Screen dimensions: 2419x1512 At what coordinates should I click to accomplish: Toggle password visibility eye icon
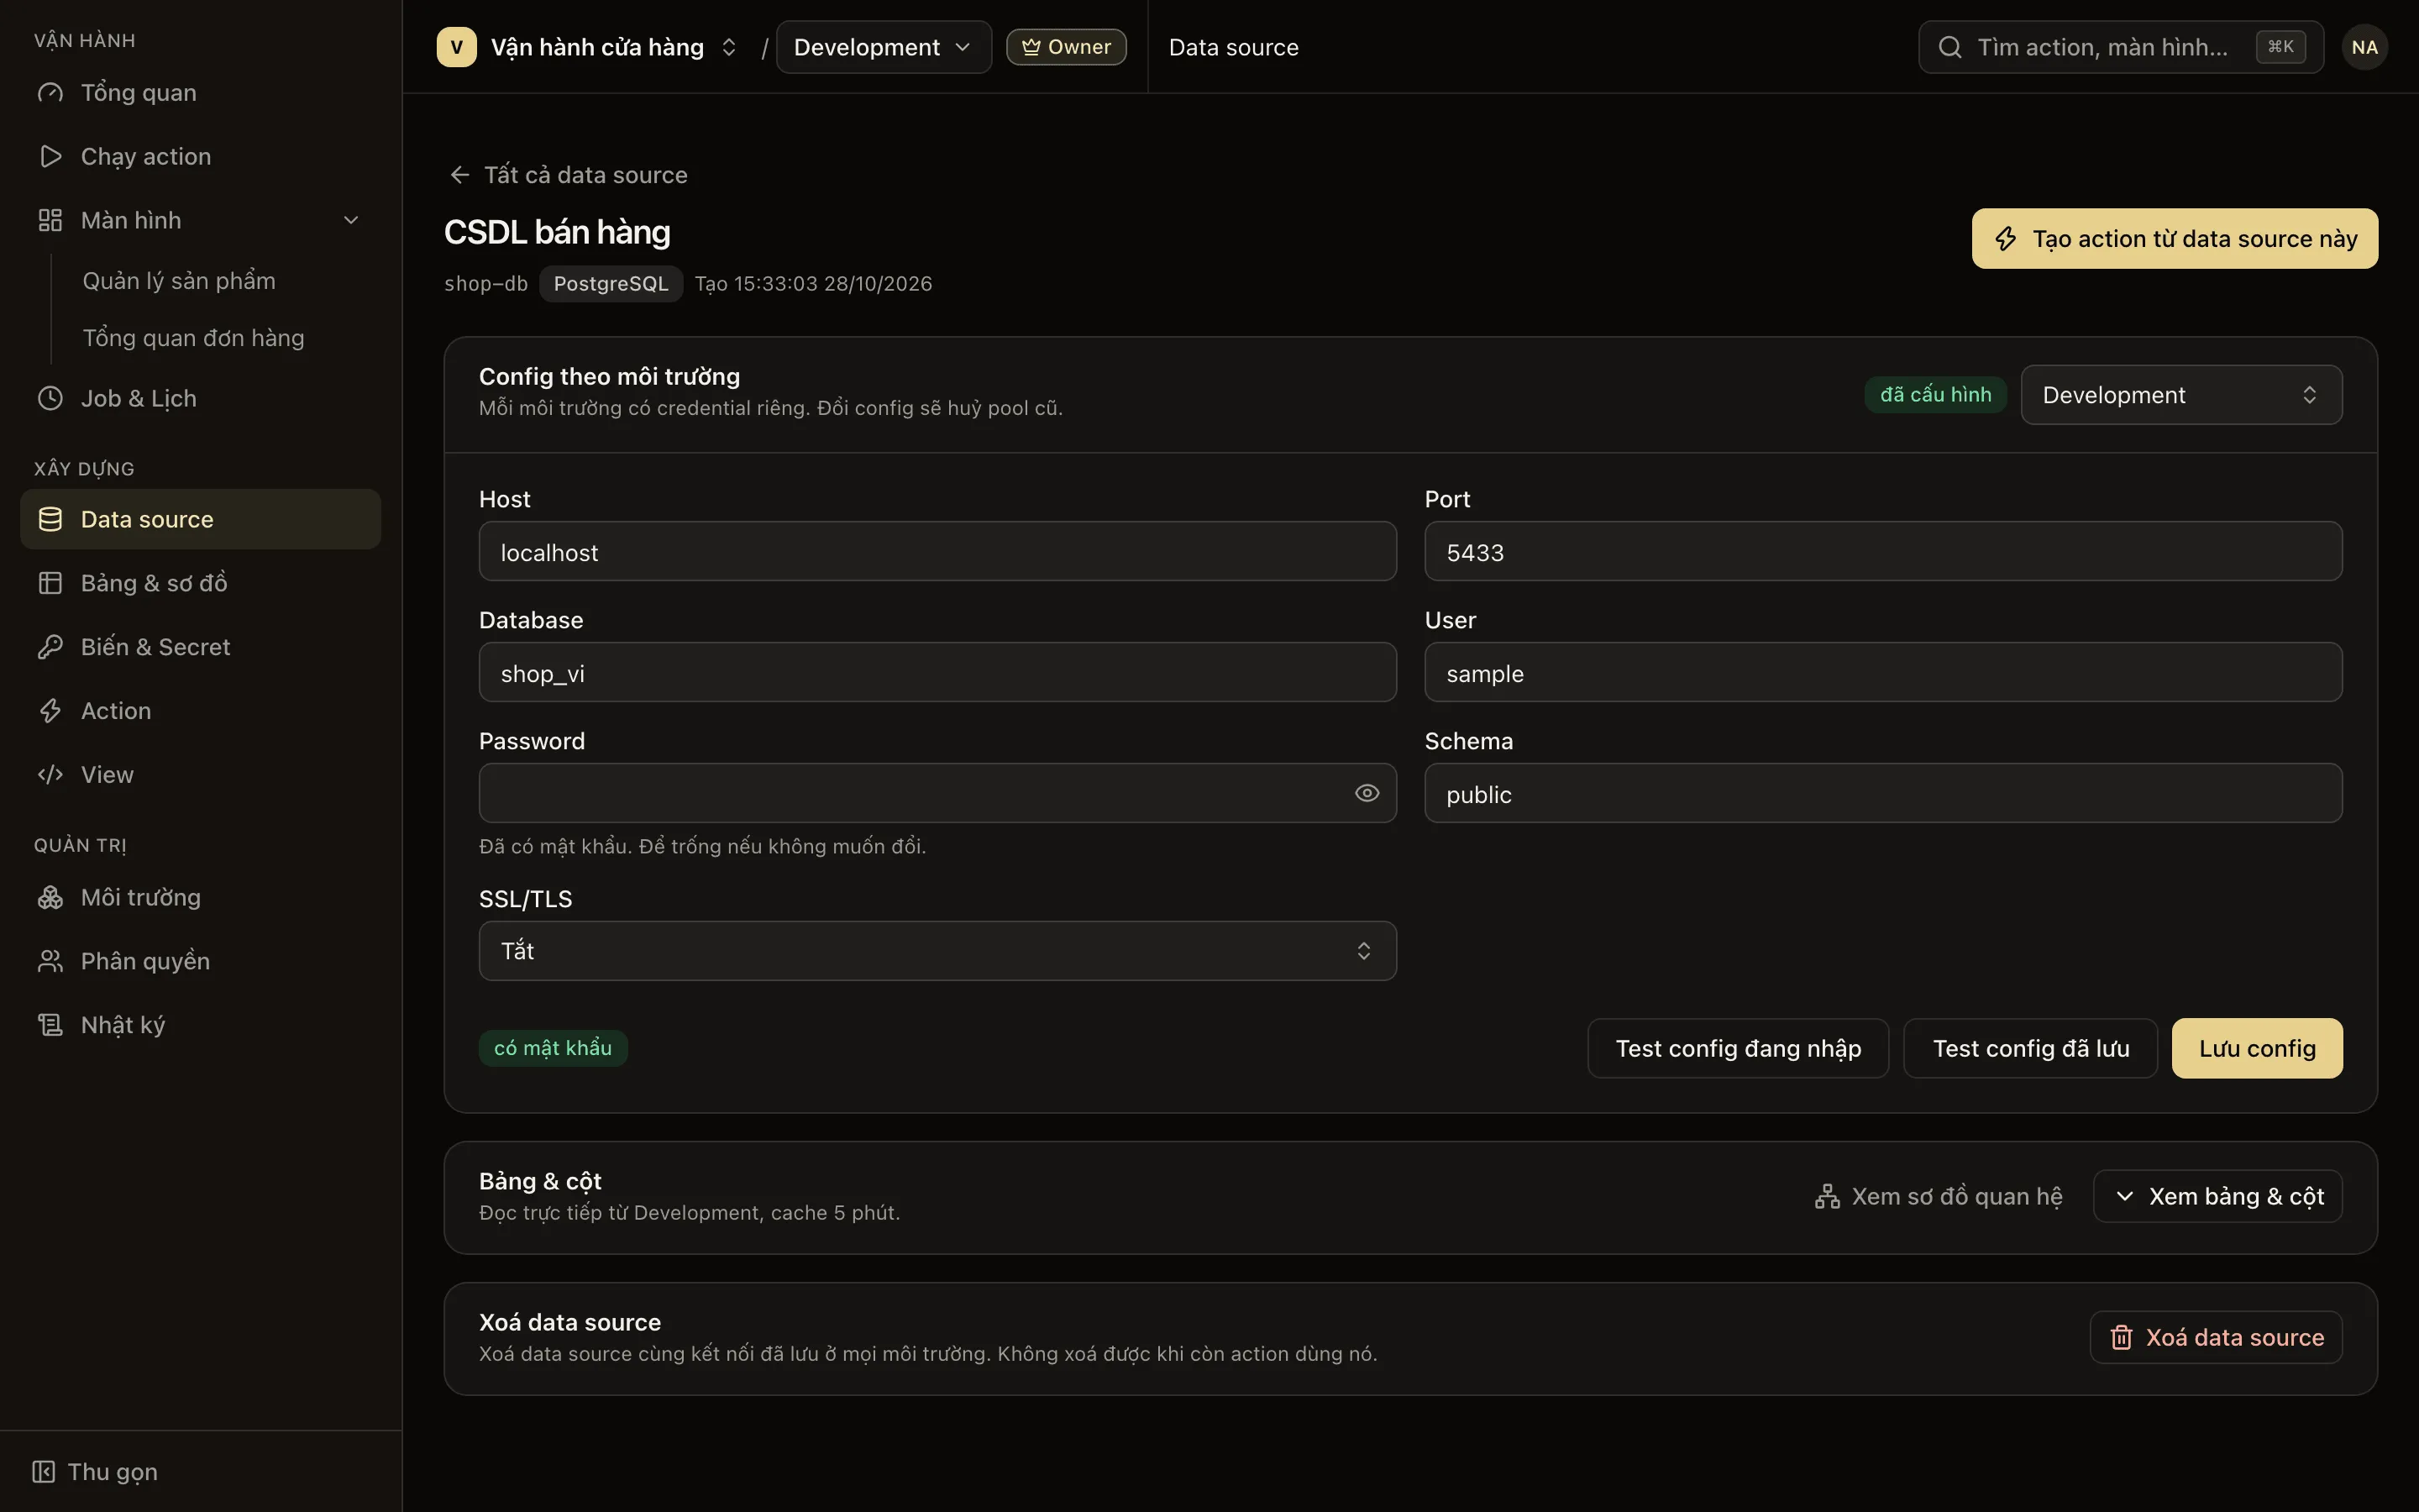(x=1367, y=793)
